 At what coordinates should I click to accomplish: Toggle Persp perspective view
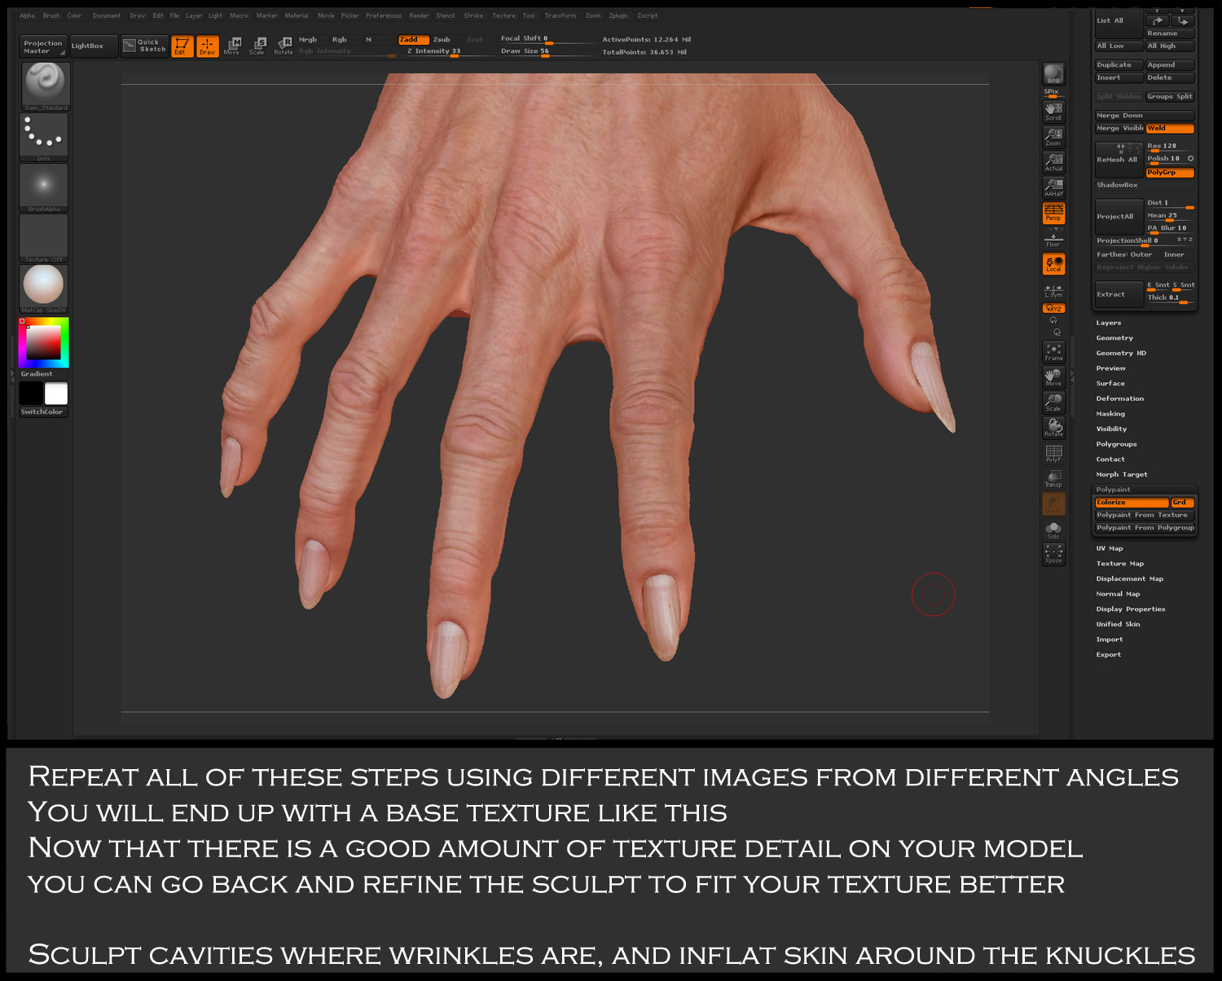tap(1053, 213)
